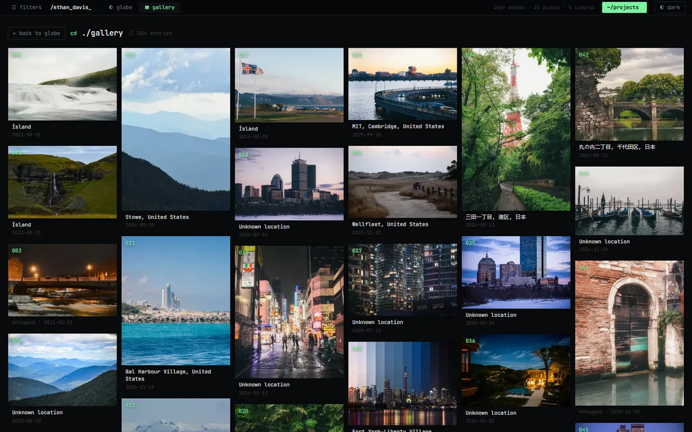
Task: Toggle the dark theme switch
Action: point(670,7)
